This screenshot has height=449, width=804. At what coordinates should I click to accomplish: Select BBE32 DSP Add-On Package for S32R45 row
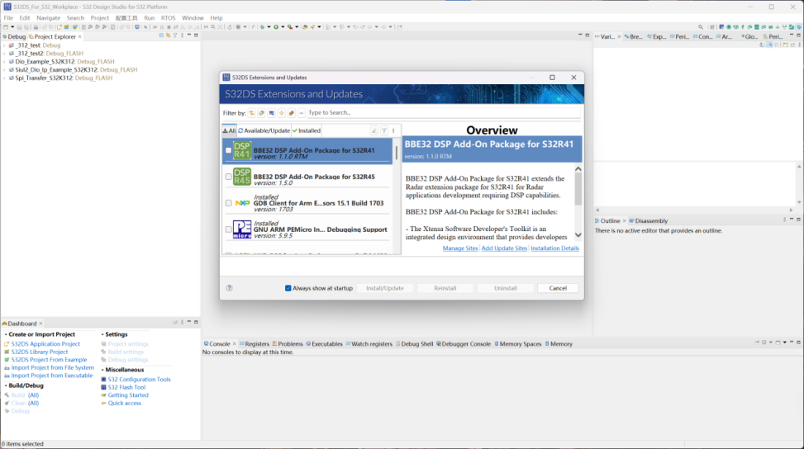307,177
